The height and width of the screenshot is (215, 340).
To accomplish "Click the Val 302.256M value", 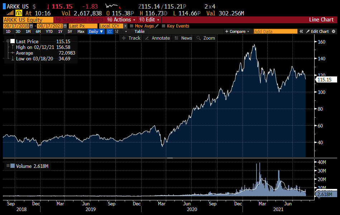I will tap(225, 14).
